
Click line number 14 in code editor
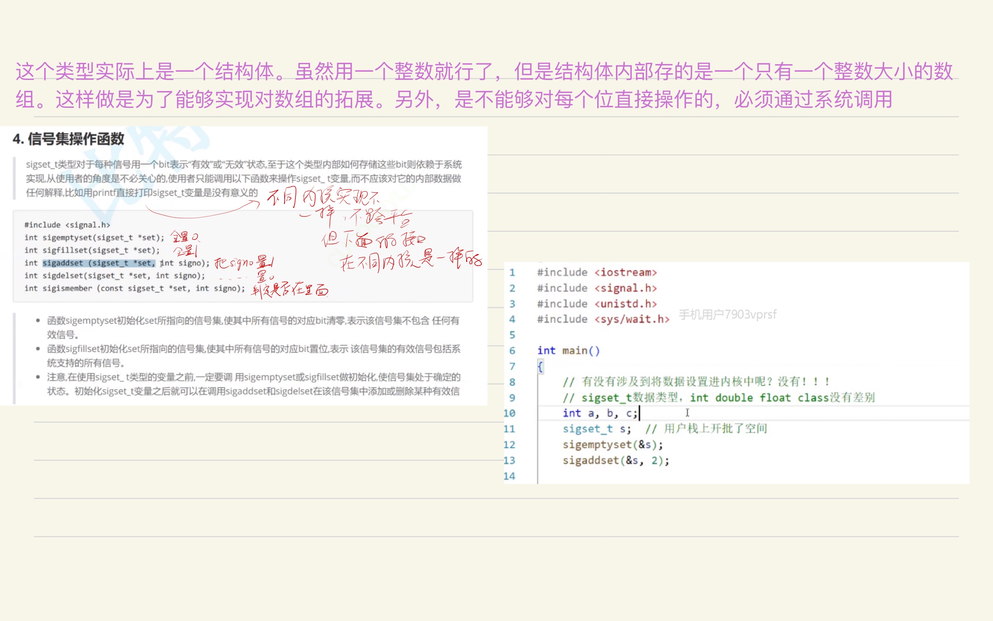pyautogui.click(x=509, y=476)
